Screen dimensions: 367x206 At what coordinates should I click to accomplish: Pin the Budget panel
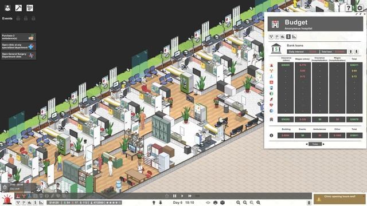(x=361, y=14)
